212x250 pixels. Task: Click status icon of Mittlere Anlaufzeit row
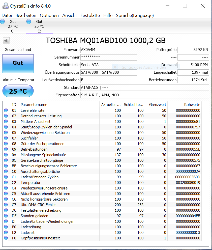coord(6,121)
